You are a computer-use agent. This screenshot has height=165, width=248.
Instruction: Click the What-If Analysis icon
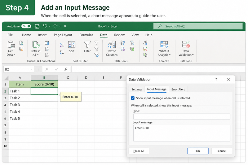click(x=164, y=45)
